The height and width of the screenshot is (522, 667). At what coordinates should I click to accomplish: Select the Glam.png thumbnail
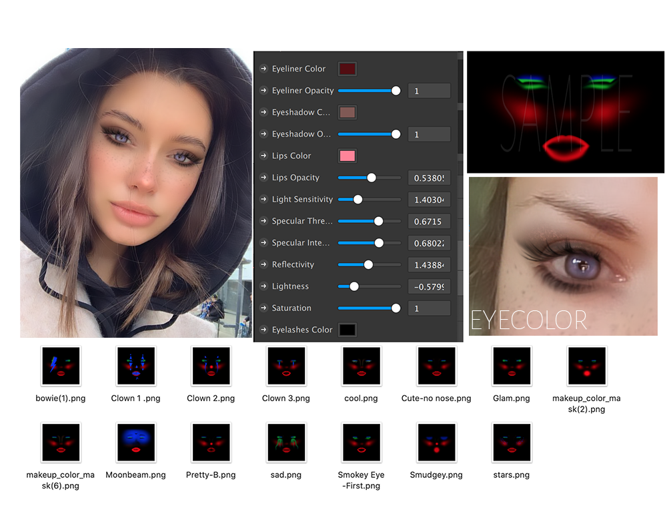pos(512,366)
